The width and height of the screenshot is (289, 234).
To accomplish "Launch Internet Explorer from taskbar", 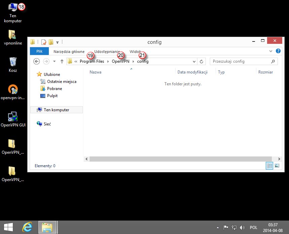I will (27, 227).
